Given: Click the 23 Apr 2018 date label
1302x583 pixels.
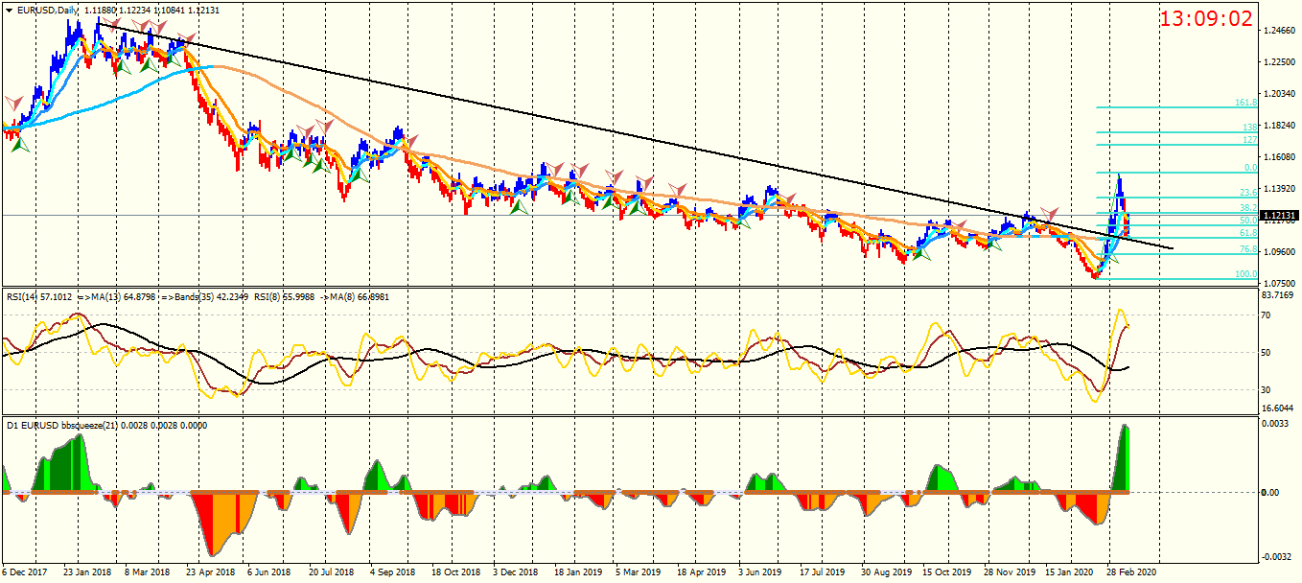Looking at the screenshot, I should (208, 572).
